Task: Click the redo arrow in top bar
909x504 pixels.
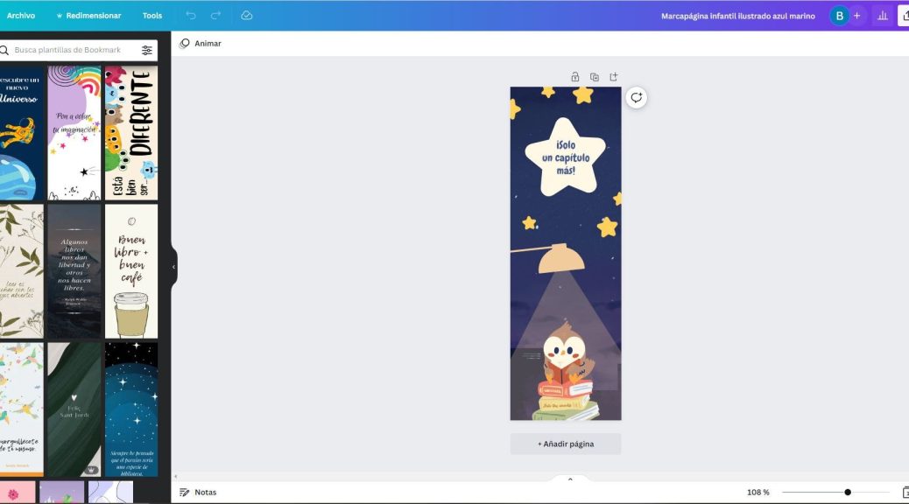Action: pos(215,16)
